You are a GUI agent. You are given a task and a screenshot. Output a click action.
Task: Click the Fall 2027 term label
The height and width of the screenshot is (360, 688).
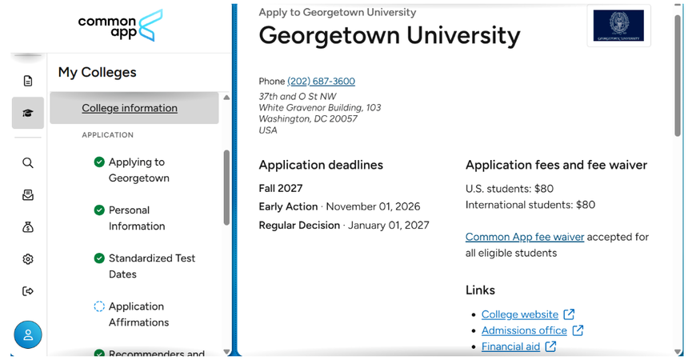pos(281,188)
